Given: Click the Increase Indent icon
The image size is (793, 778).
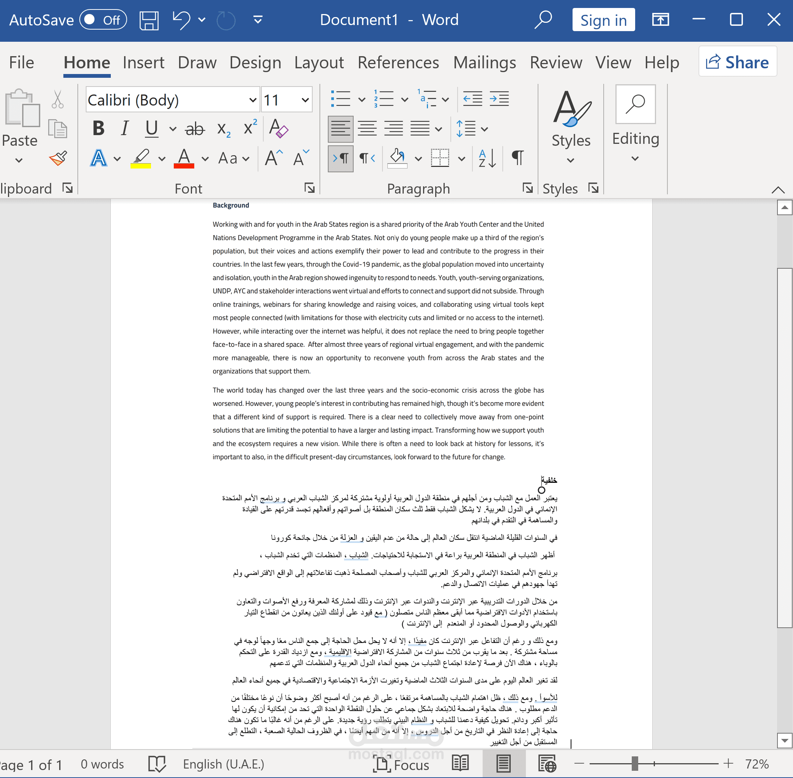Looking at the screenshot, I should [x=499, y=99].
